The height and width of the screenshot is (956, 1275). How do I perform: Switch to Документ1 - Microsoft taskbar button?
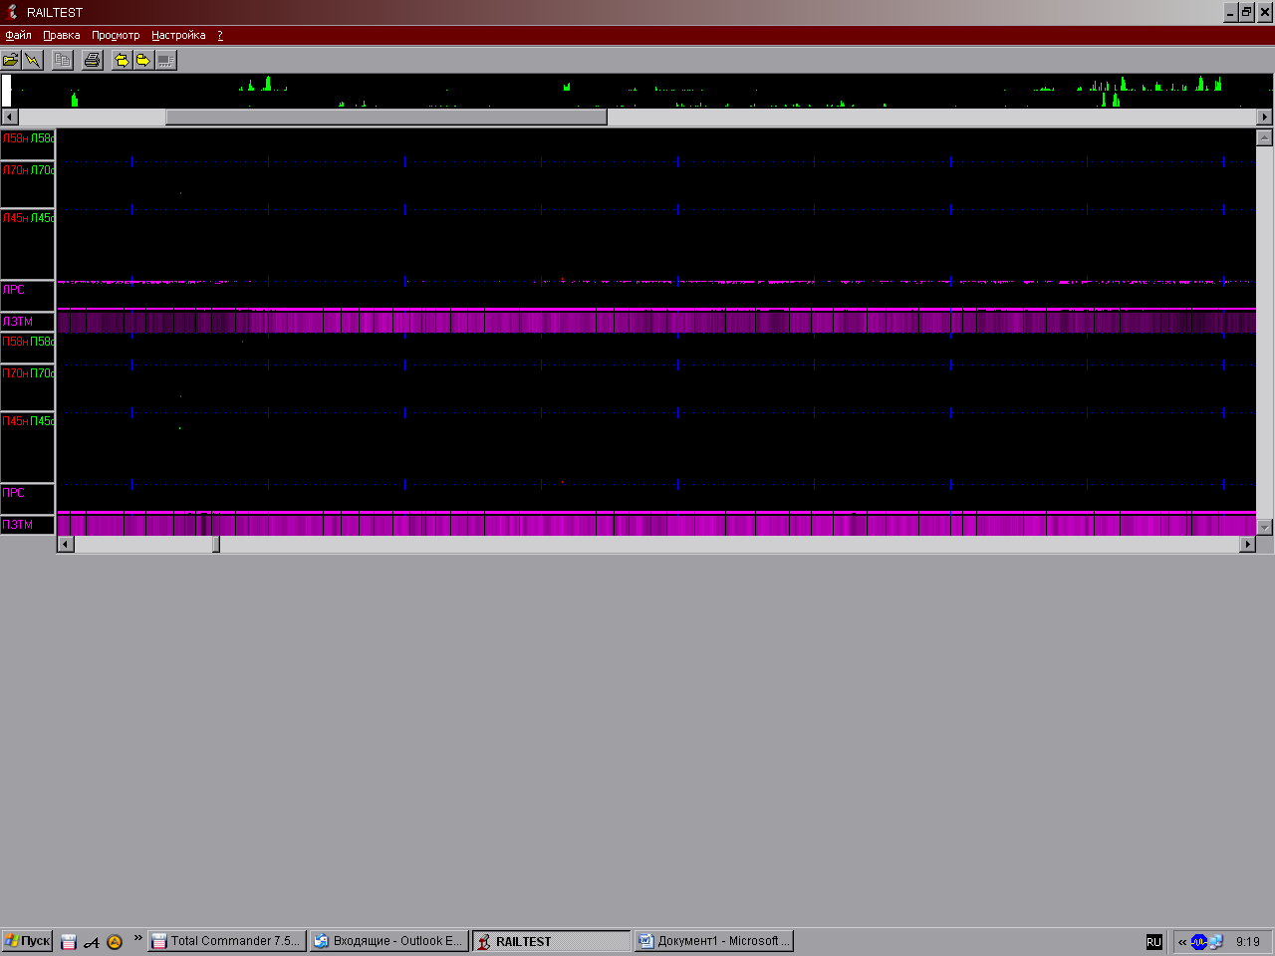click(x=714, y=941)
